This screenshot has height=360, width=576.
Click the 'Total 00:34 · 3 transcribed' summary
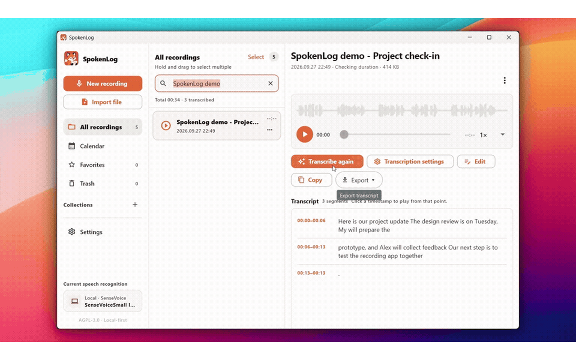click(x=184, y=100)
